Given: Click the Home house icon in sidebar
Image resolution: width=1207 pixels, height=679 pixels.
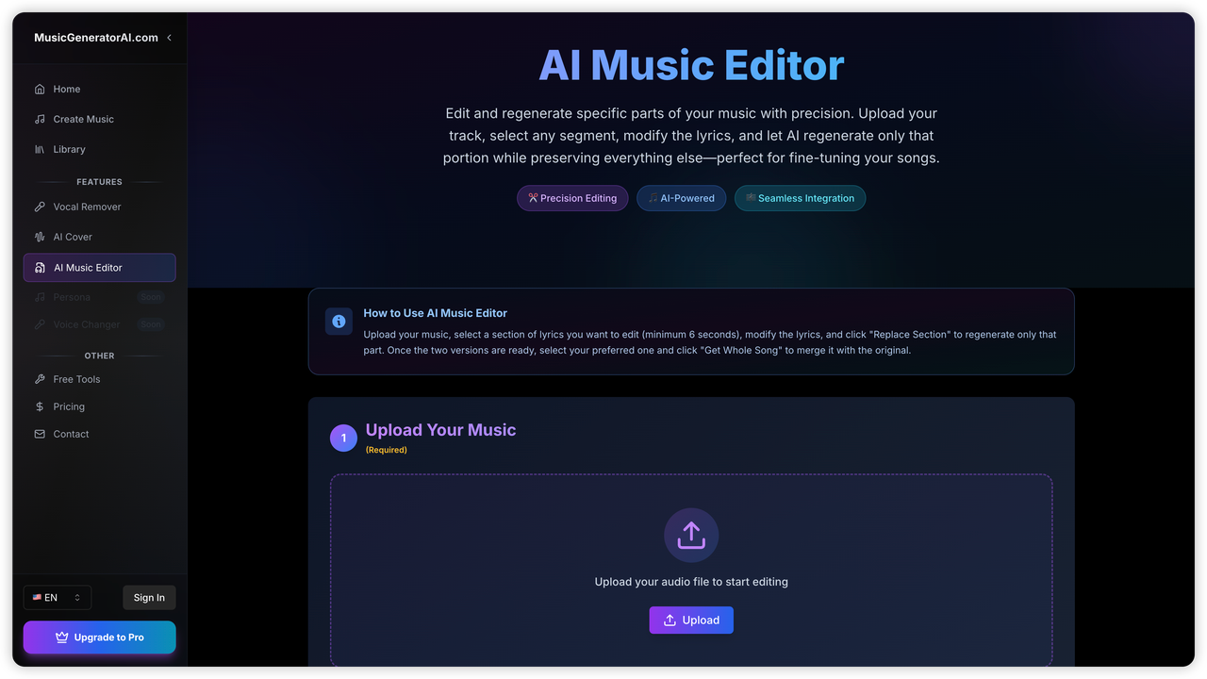Looking at the screenshot, I should click(x=40, y=90).
